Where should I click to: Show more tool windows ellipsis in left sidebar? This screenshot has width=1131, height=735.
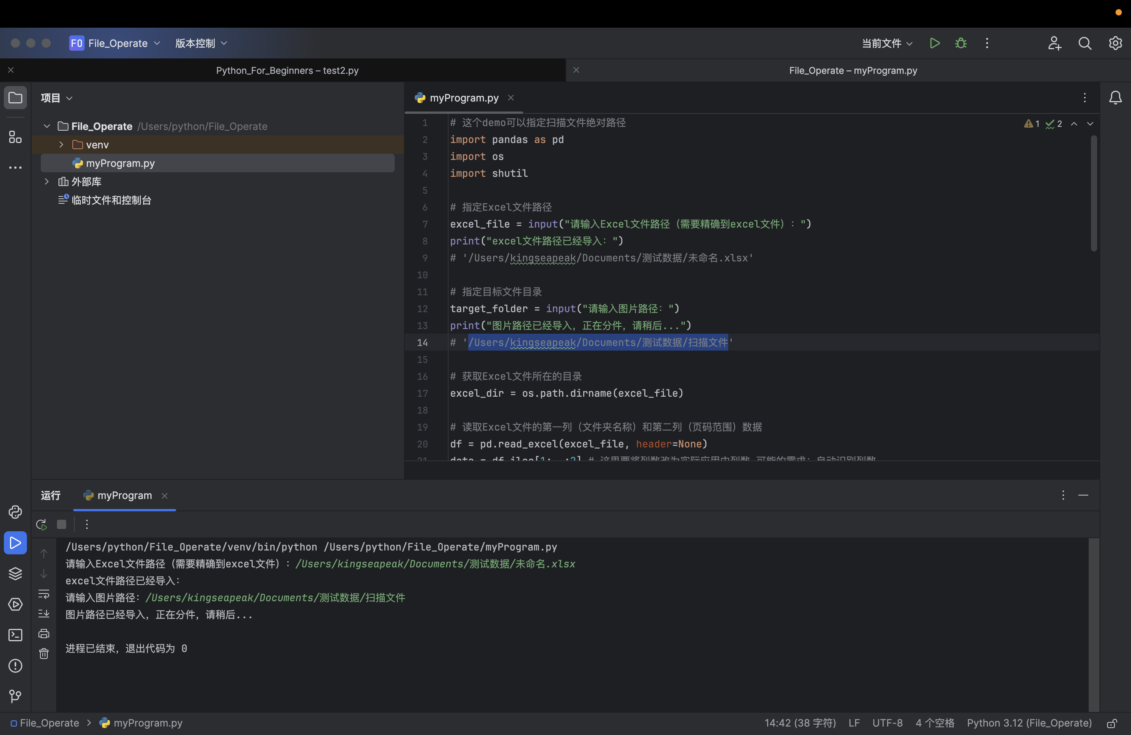(x=15, y=168)
